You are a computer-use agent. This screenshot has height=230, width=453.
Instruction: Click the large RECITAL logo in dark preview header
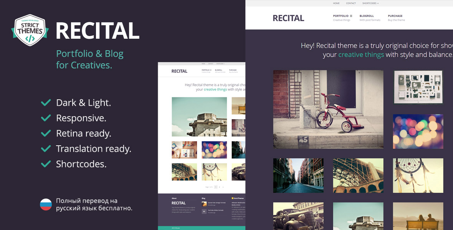[x=288, y=18]
